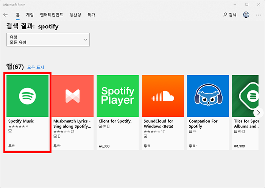Open the 엔터테인먼트 tab
Screen dimensions: 265x188
(x=51, y=15)
